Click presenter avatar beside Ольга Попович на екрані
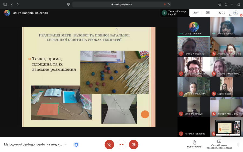The width and height of the screenshot is (243, 152). pyautogui.click(x=7, y=13)
